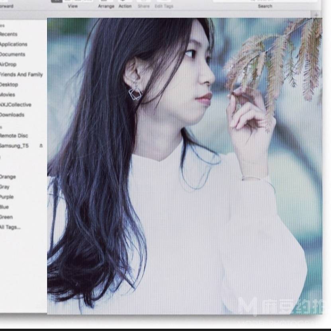Open the Action menu in the toolbar
331x331 pixels.
click(x=125, y=1)
